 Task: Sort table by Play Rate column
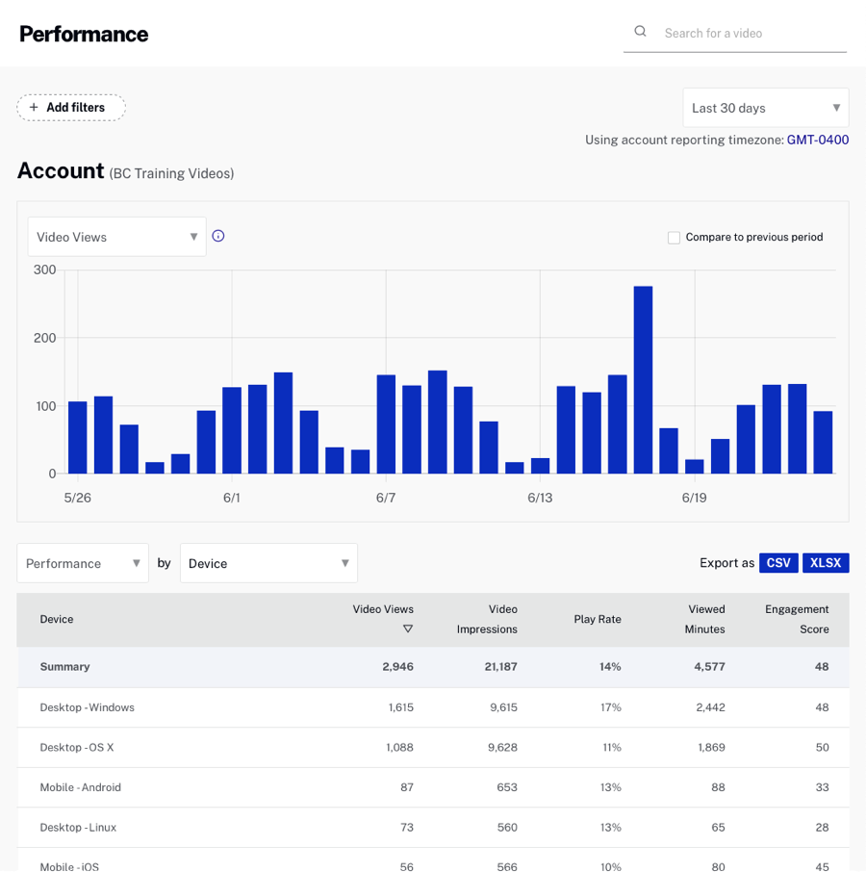click(x=597, y=619)
